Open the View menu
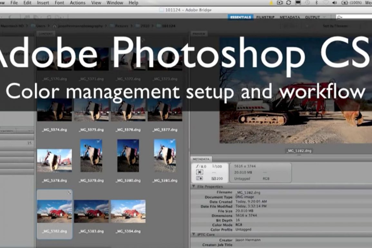This screenshot has width=372, height=248. (96, 3)
